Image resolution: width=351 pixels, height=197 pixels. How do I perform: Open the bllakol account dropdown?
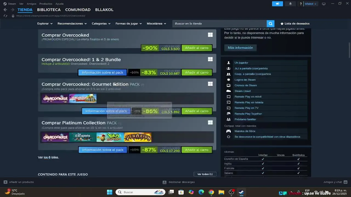(311, 4)
